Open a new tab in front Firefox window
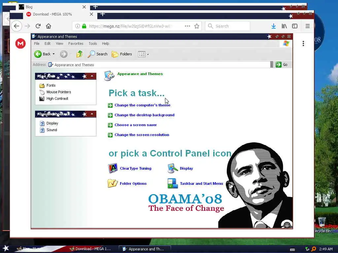 click(103, 14)
